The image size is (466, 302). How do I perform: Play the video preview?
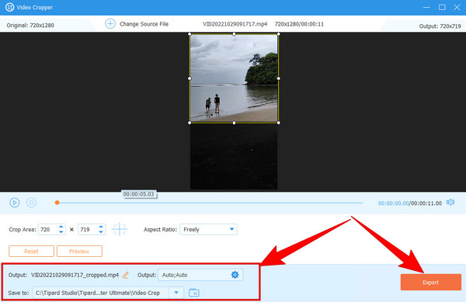15,203
